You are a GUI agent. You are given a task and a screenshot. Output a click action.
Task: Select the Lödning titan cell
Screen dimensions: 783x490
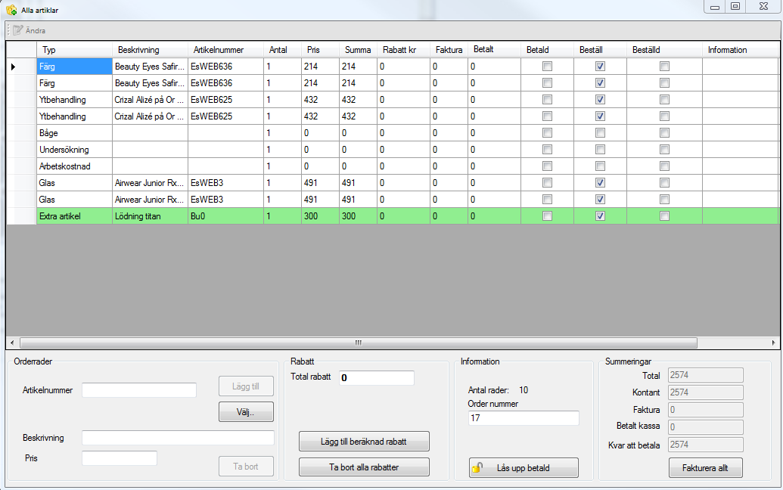pyautogui.click(x=150, y=216)
